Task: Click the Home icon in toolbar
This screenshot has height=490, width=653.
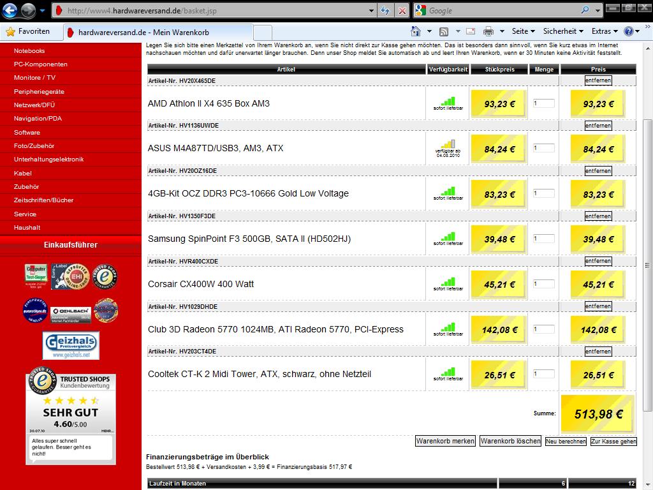Action: pos(416,31)
